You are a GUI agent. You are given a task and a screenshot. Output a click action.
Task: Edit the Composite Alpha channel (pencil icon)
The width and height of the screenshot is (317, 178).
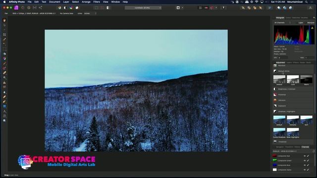(308, 170)
